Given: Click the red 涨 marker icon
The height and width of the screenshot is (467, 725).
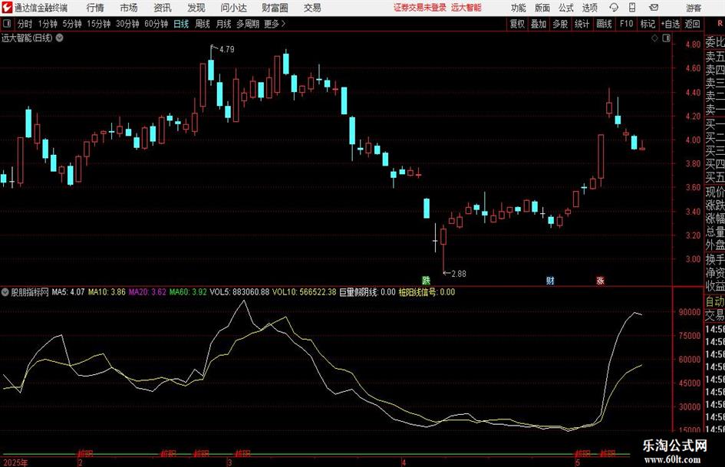Looking at the screenshot, I should [600, 280].
